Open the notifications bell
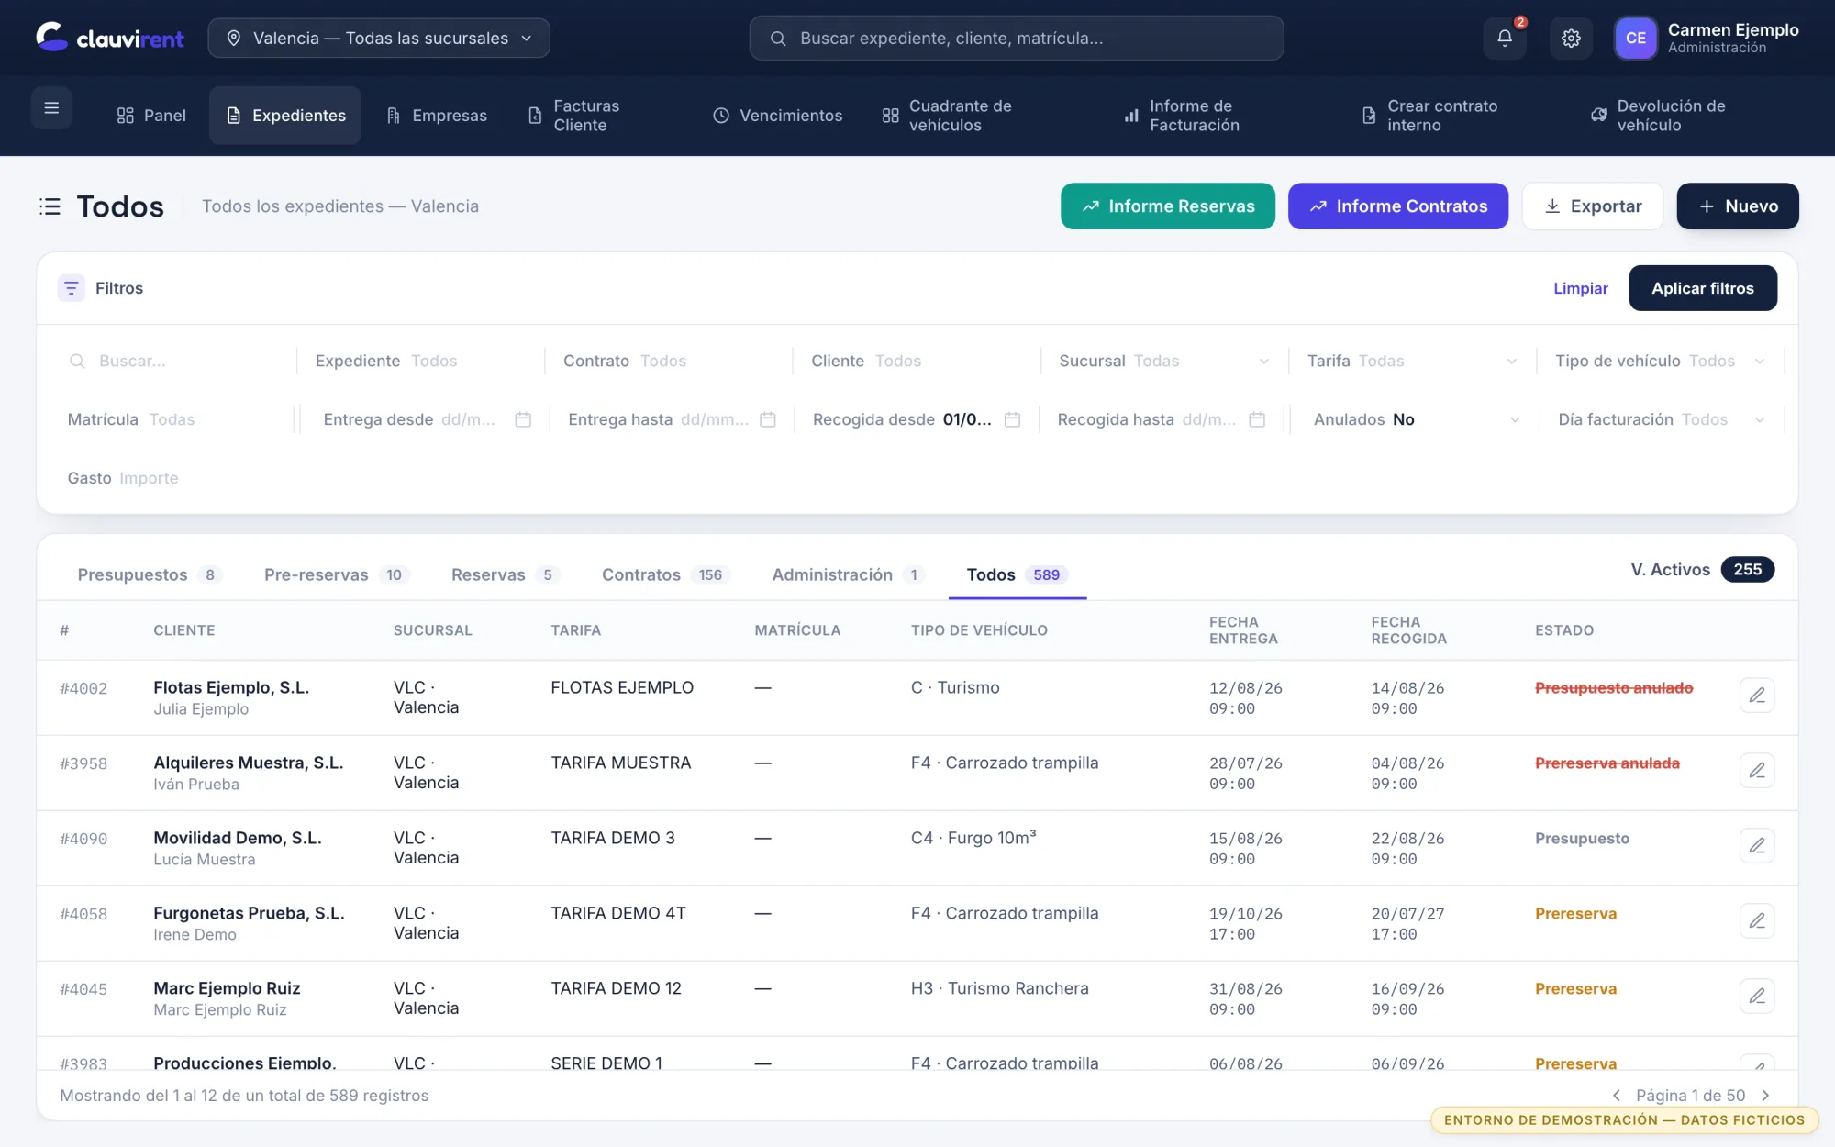 (1505, 38)
